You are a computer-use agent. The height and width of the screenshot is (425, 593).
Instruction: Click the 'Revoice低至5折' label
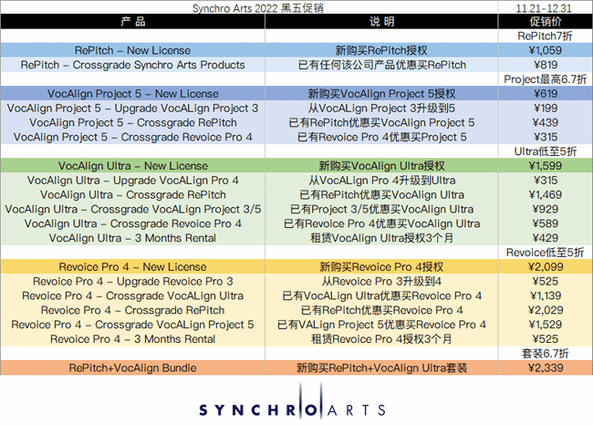[x=545, y=253]
